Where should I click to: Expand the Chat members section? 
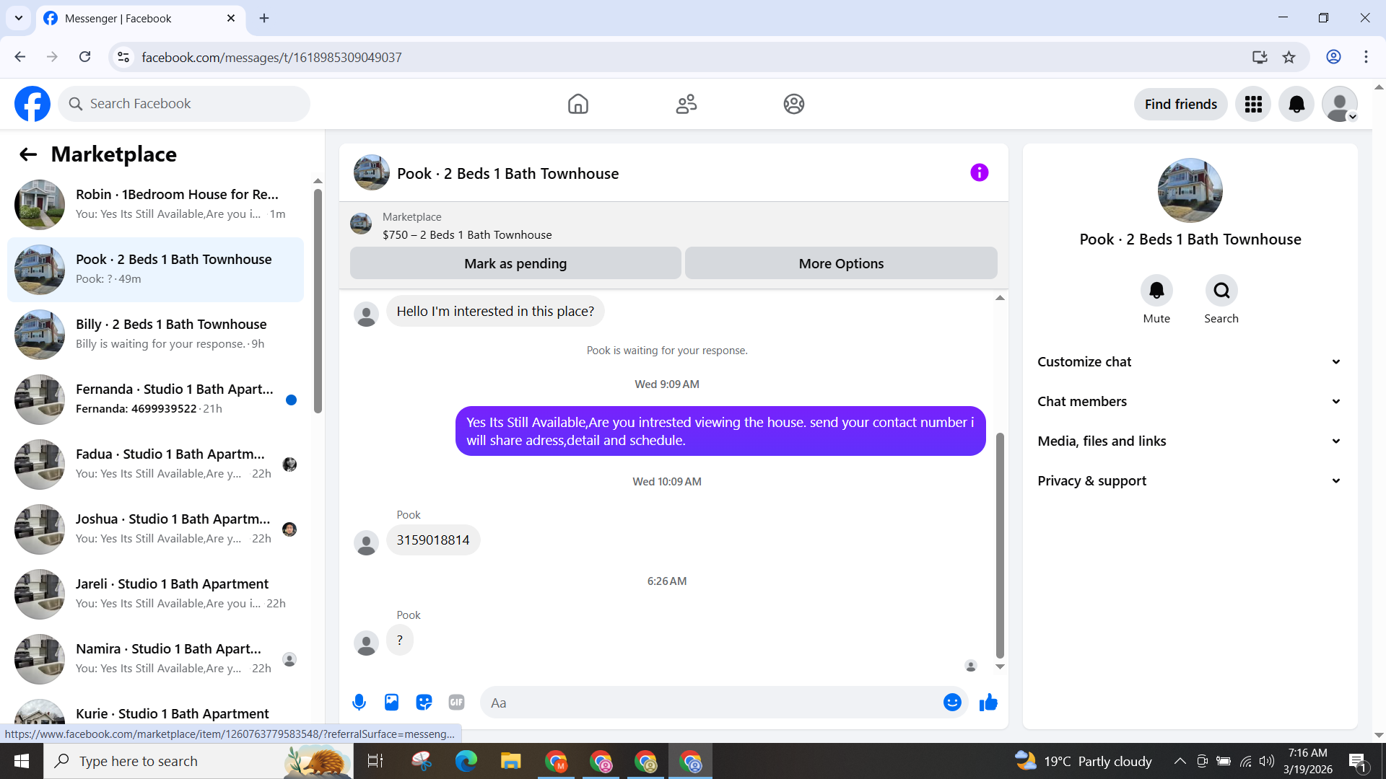(x=1190, y=401)
